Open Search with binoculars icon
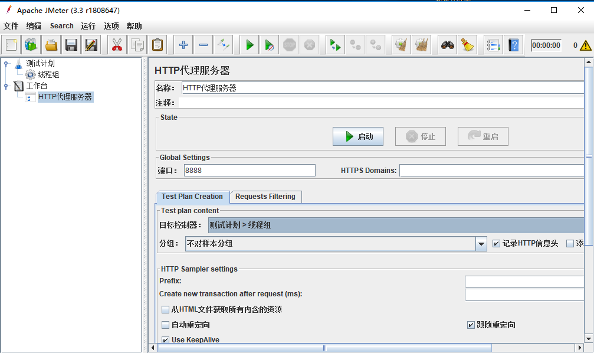The height and width of the screenshot is (353, 594). [447, 45]
